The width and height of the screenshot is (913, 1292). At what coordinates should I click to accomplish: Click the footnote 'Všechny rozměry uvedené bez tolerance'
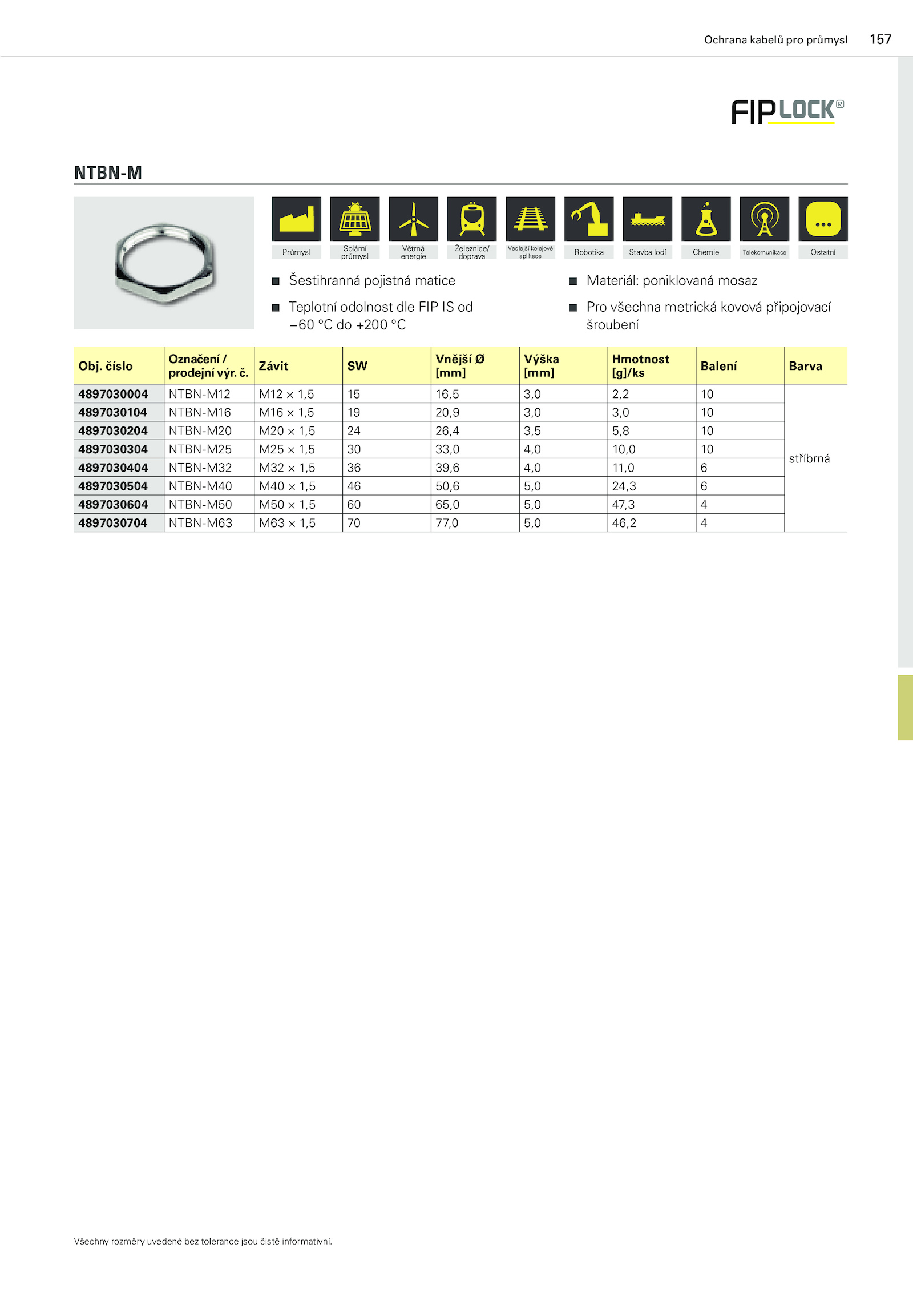pyautogui.click(x=203, y=1241)
